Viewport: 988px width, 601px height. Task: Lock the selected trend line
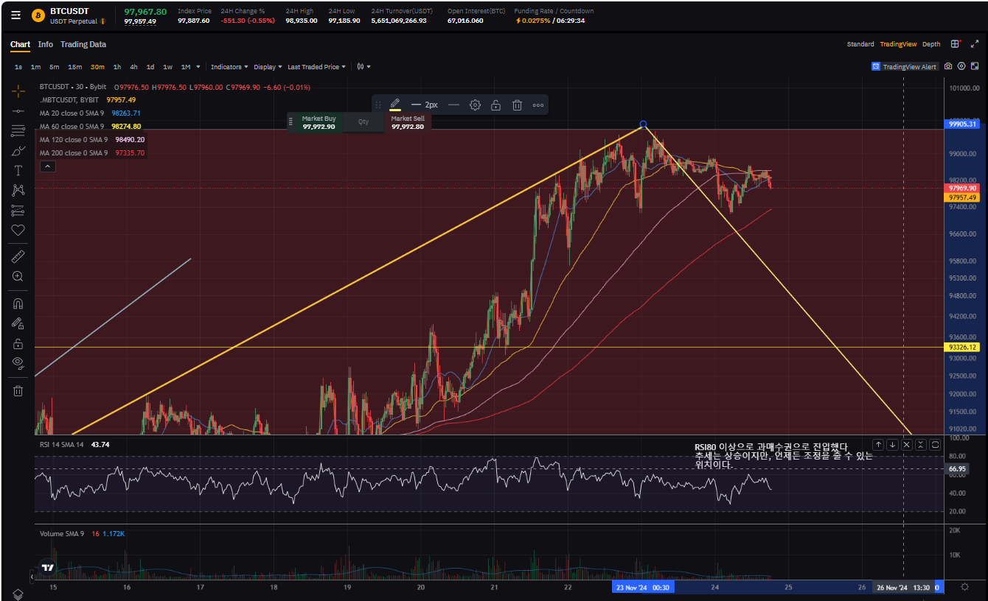[496, 105]
